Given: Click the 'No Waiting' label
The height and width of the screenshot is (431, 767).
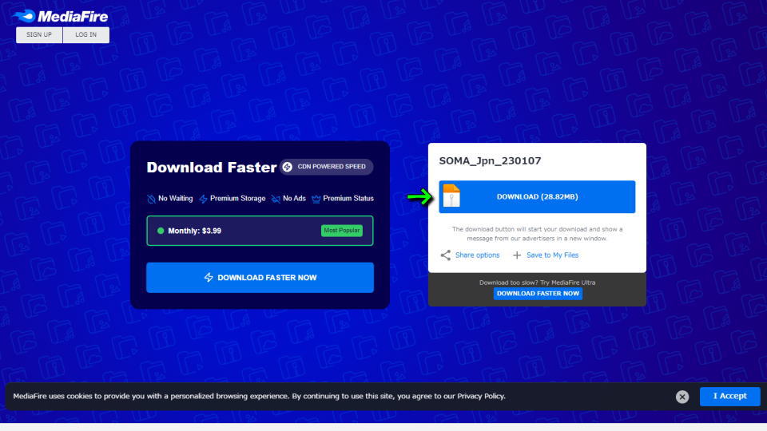Looking at the screenshot, I should point(175,199).
